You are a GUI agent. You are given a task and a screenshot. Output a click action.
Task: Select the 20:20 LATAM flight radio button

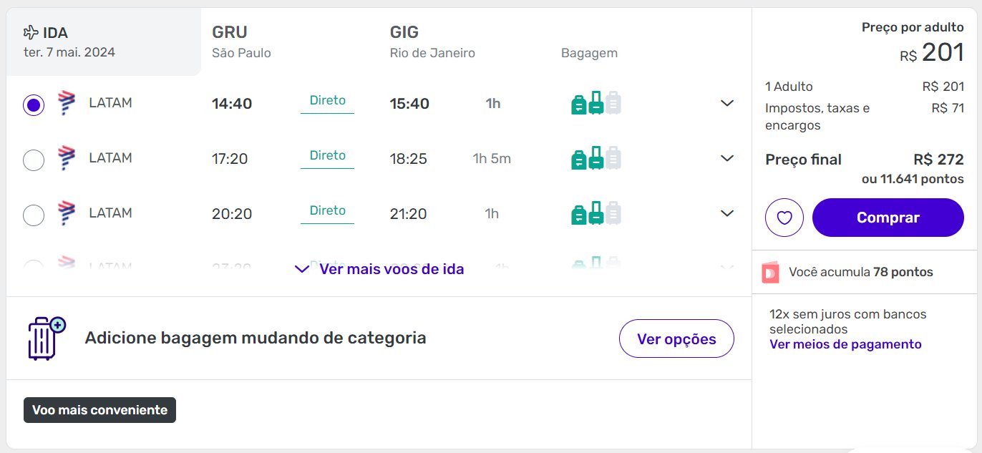point(34,215)
